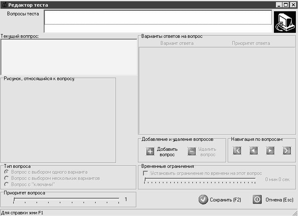Viewport: 298px width, 216px height.
Task: Click the time limit slider handle
Action: tap(145, 179)
